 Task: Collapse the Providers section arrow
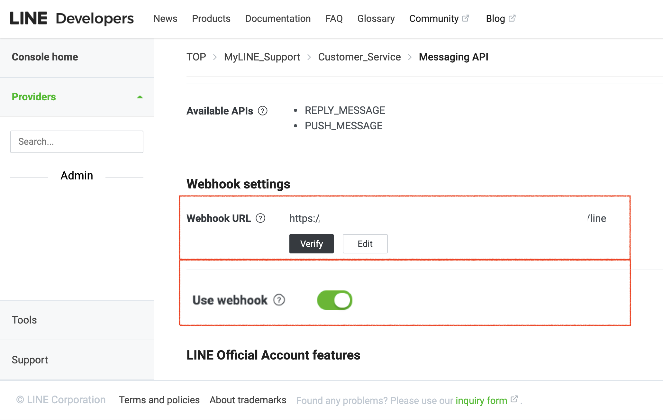(x=140, y=97)
